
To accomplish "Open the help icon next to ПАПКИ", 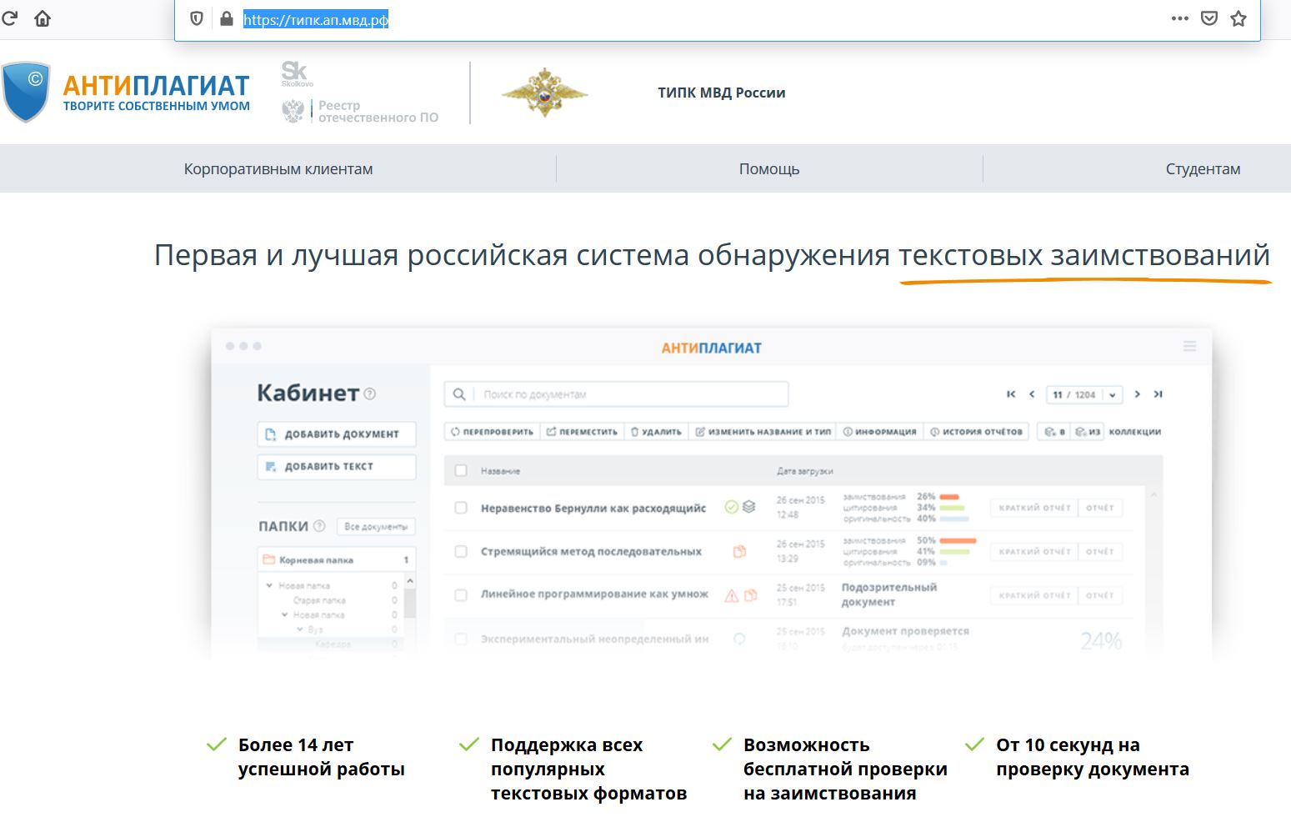I will pyautogui.click(x=318, y=526).
